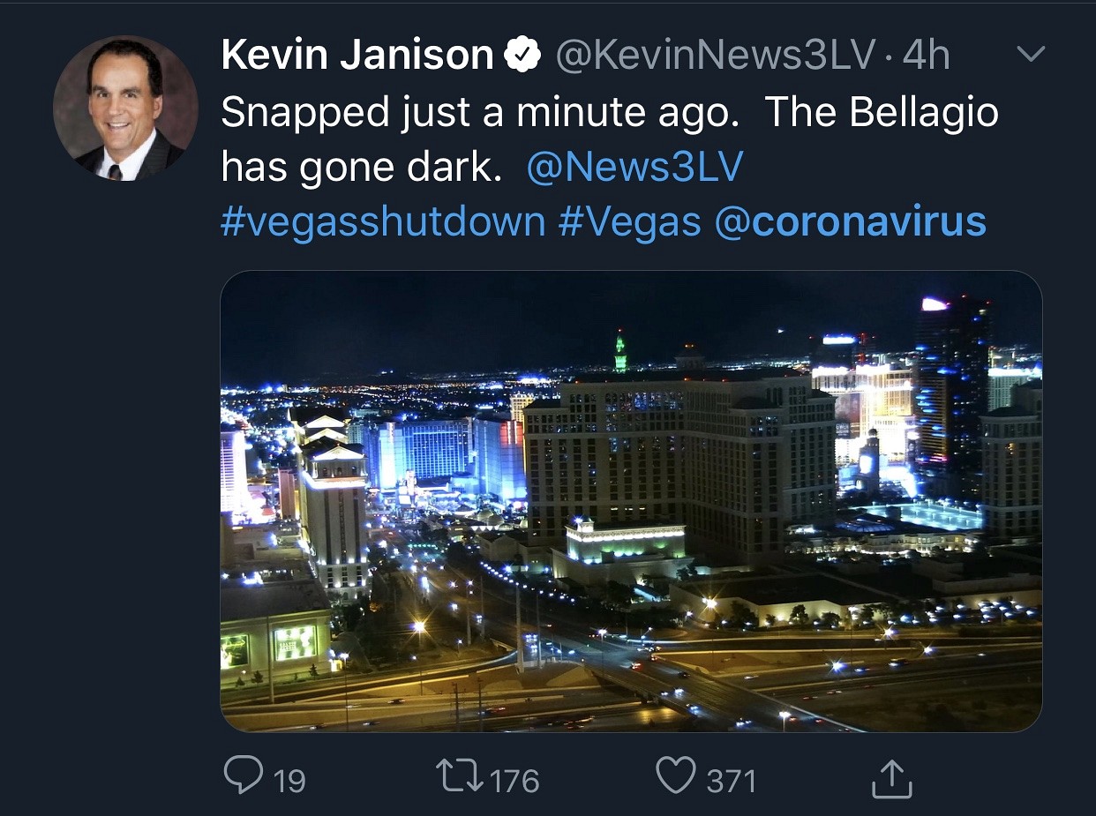Open the #vegasshutdown hashtag

(383, 222)
